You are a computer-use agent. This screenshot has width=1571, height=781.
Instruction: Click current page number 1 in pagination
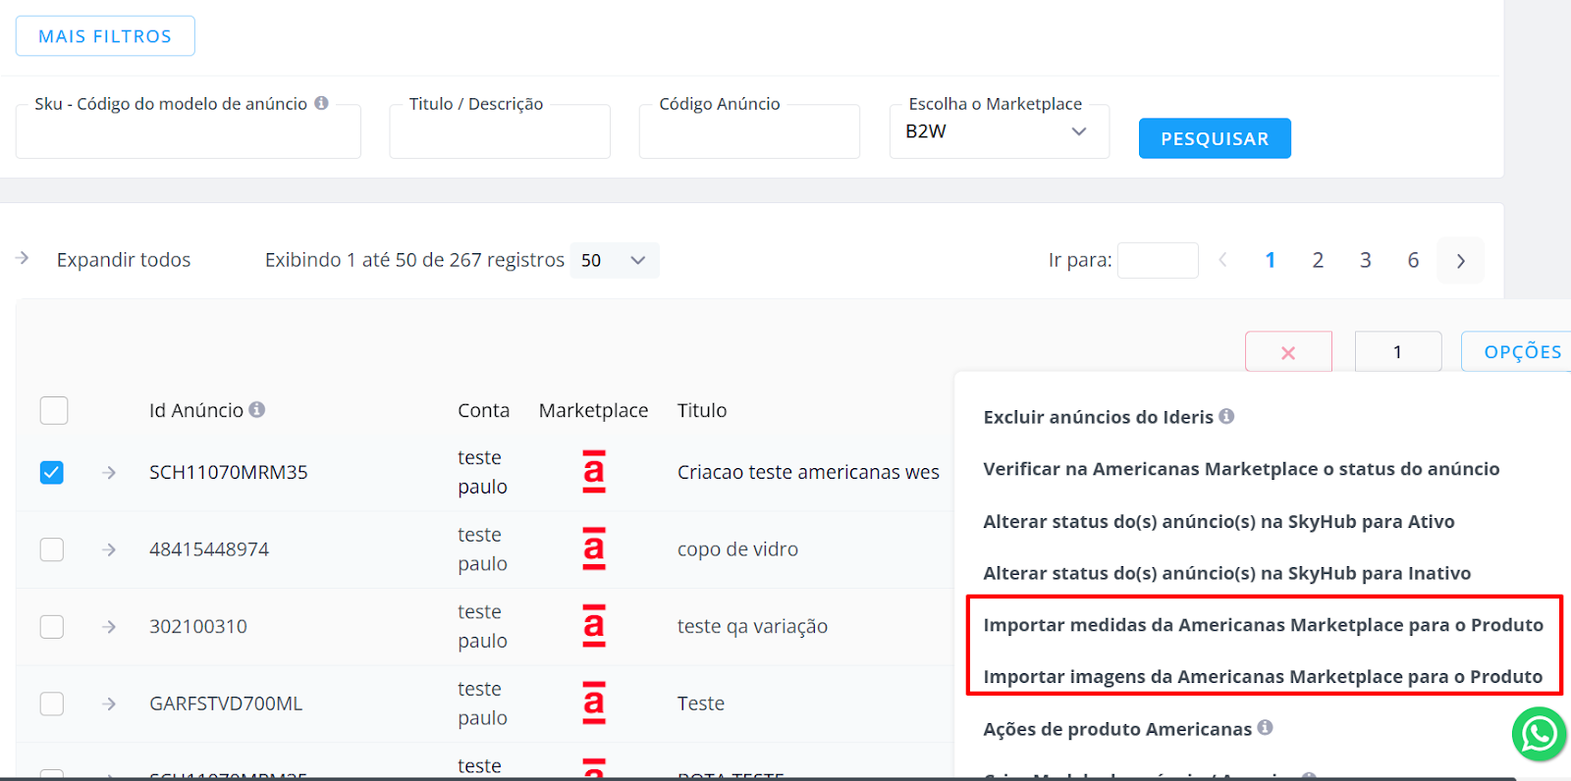click(x=1271, y=260)
